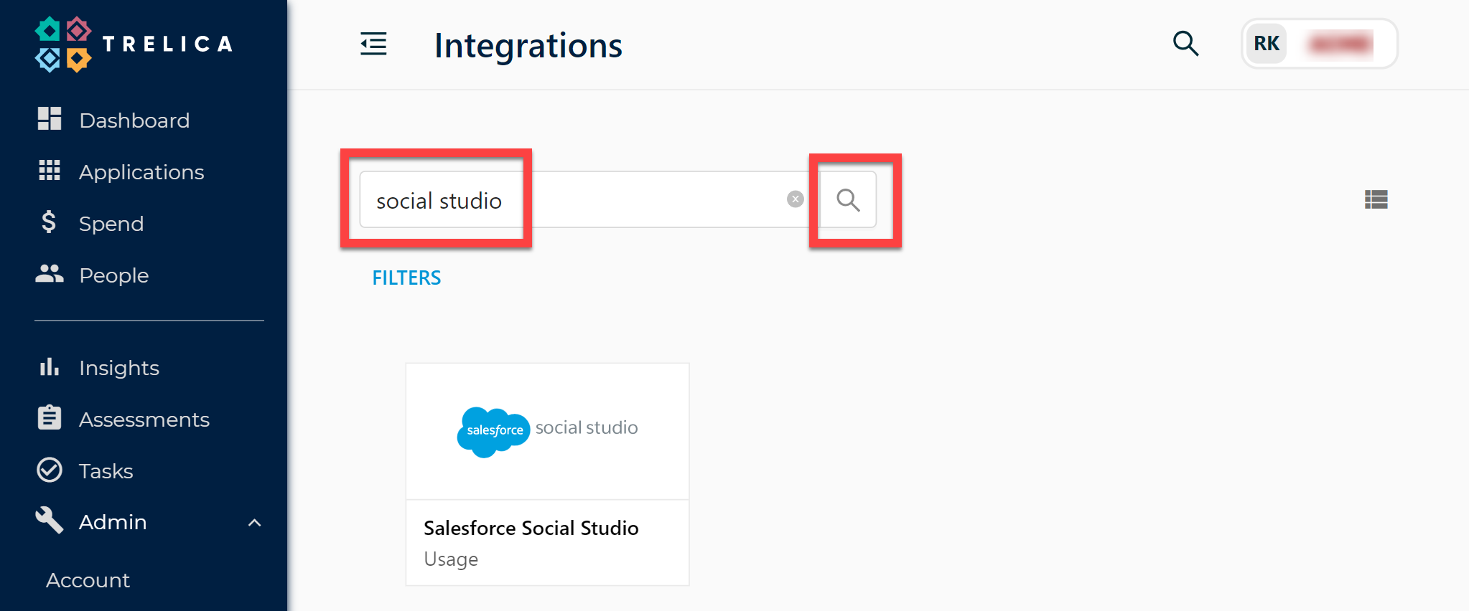1469x611 pixels.
Task: Click the Spend dollar icon
Action: coord(49,222)
